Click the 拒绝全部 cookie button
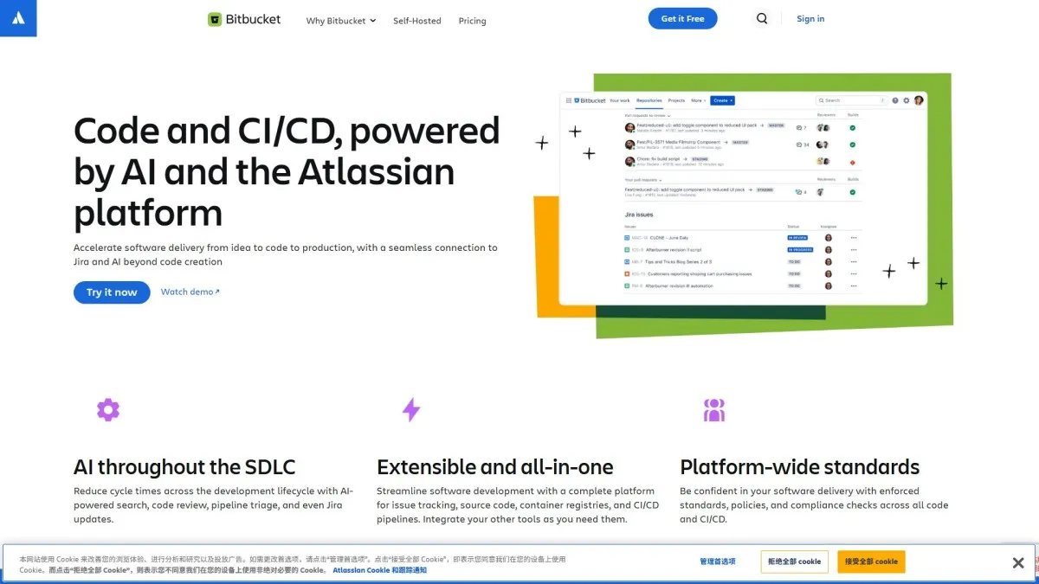The width and height of the screenshot is (1039, 584). click(x=795, y=562)
